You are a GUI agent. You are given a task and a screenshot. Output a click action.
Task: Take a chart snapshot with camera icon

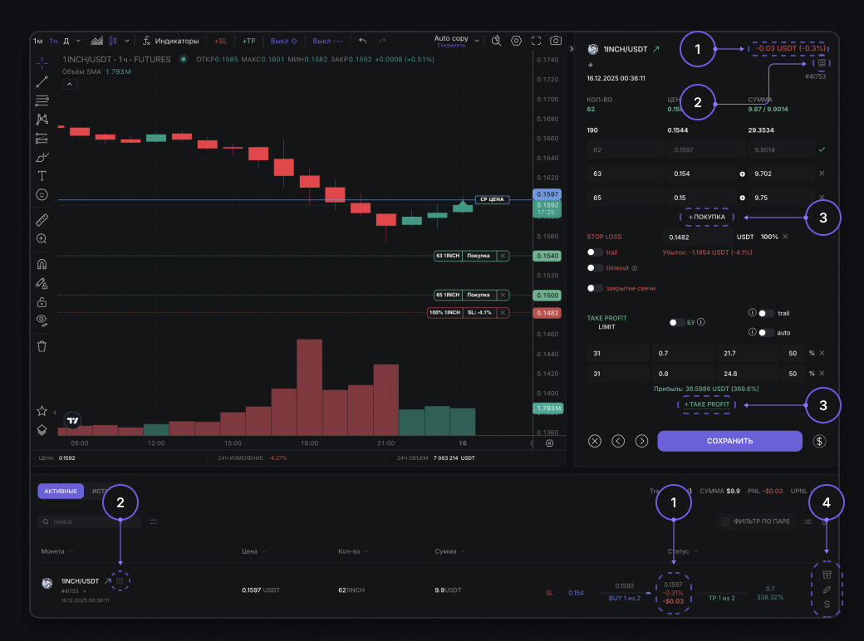coord(556,40)
